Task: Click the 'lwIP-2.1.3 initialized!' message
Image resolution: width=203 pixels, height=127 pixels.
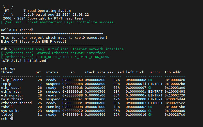Action: tap(25, 61)
